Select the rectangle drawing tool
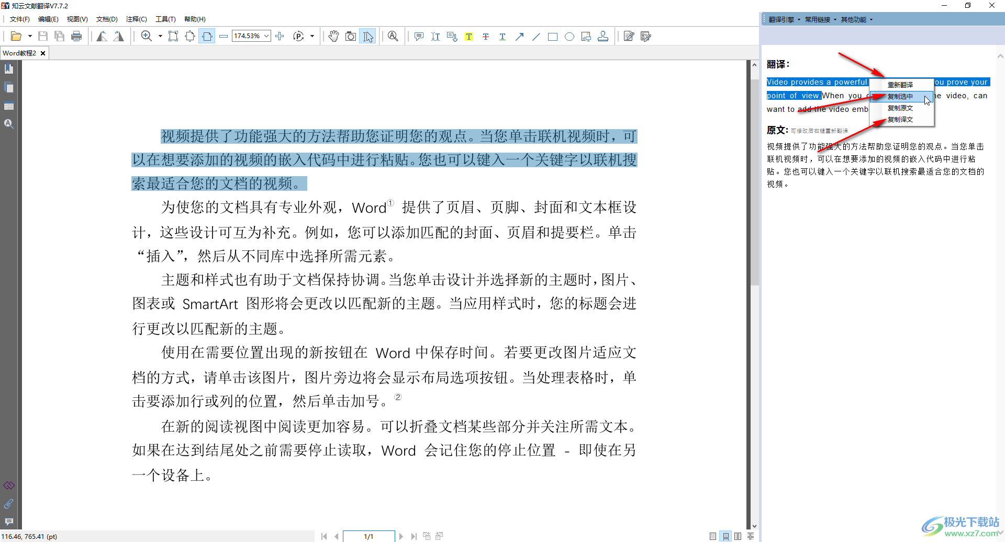1005x542 pixels. click(x=553, y=37)
